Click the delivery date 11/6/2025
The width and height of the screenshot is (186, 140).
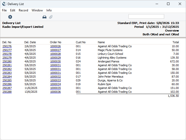[x=31, y=88]
